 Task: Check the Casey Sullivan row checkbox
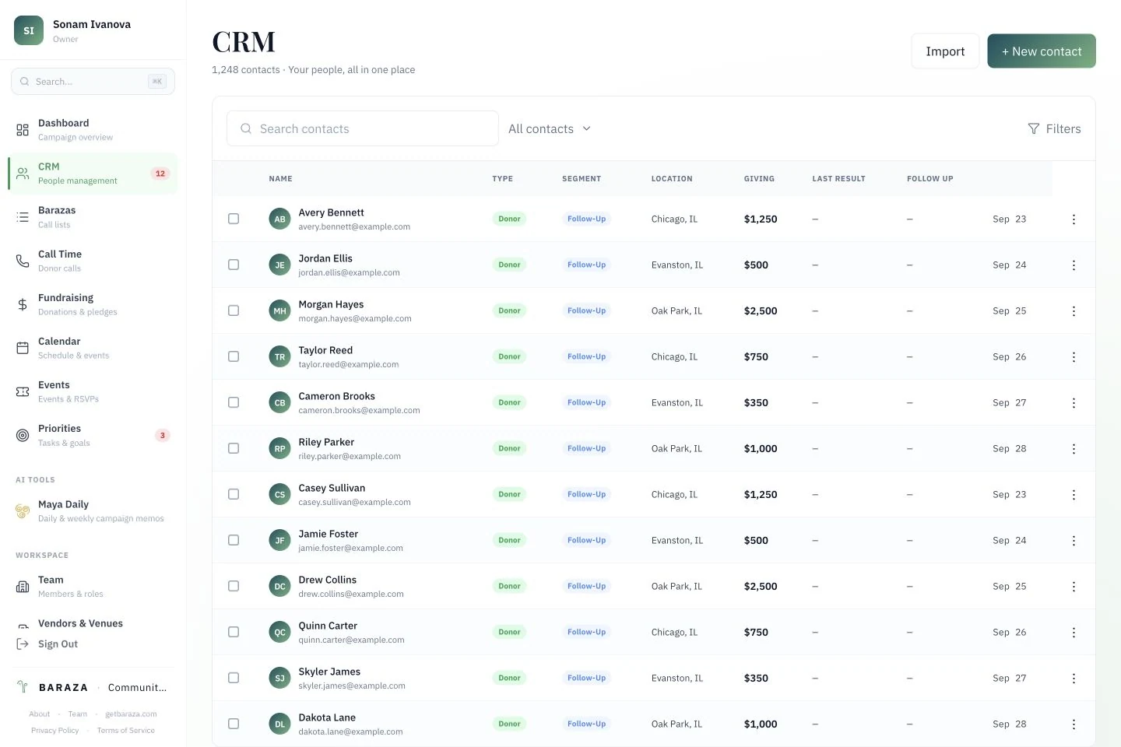point(234,494)
